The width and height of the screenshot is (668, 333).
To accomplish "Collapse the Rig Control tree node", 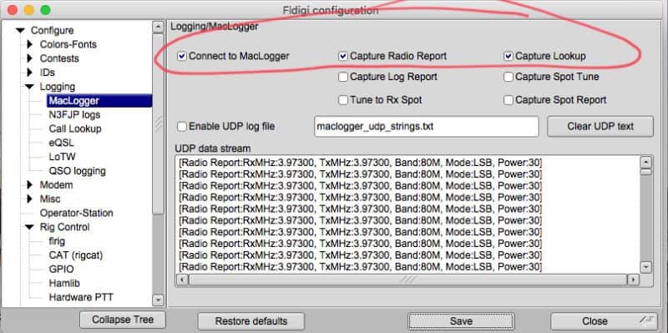I will coord(29,227).
